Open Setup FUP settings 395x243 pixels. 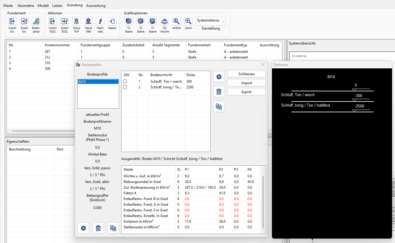pos(76,21)
